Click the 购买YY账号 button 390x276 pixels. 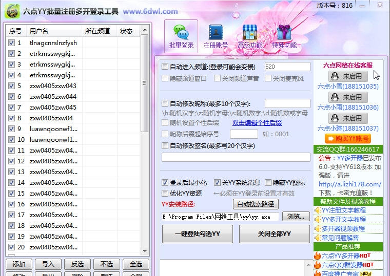[348, 138]
